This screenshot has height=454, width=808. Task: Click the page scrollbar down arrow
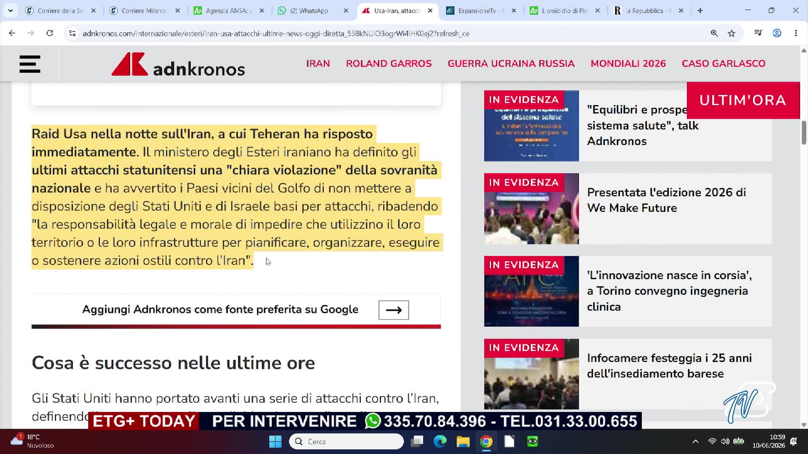803,425
